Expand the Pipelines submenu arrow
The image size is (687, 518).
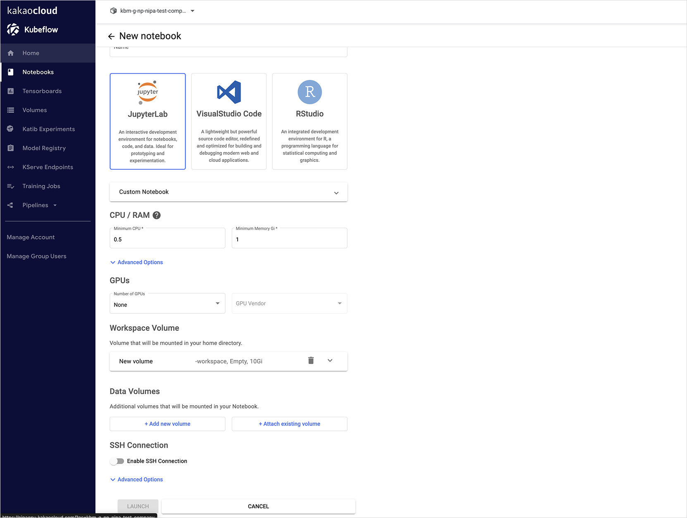coord(55,205)
